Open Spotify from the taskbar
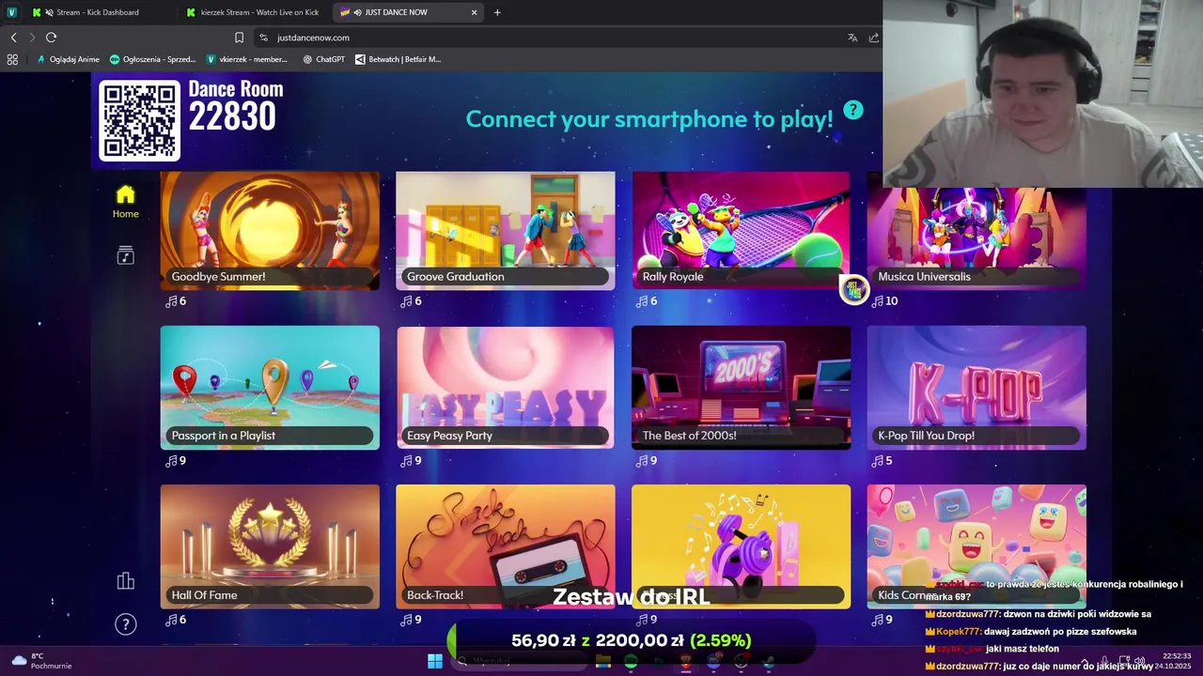Image resolution: width=1203 pixels, height=676 pixels. click(631, 661)
